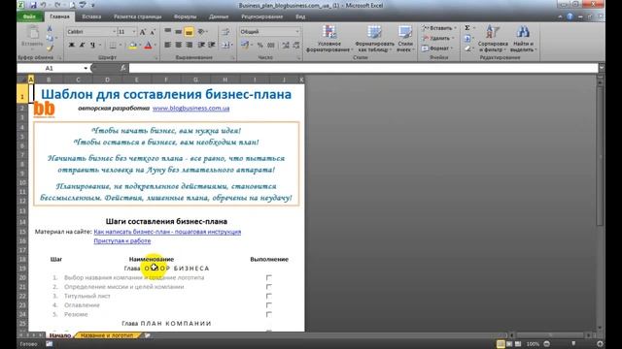This screenshot has height=349, width=622.
Task: Open Insert cells (Вставить) dropdown
Action: (x=439, y=28)
